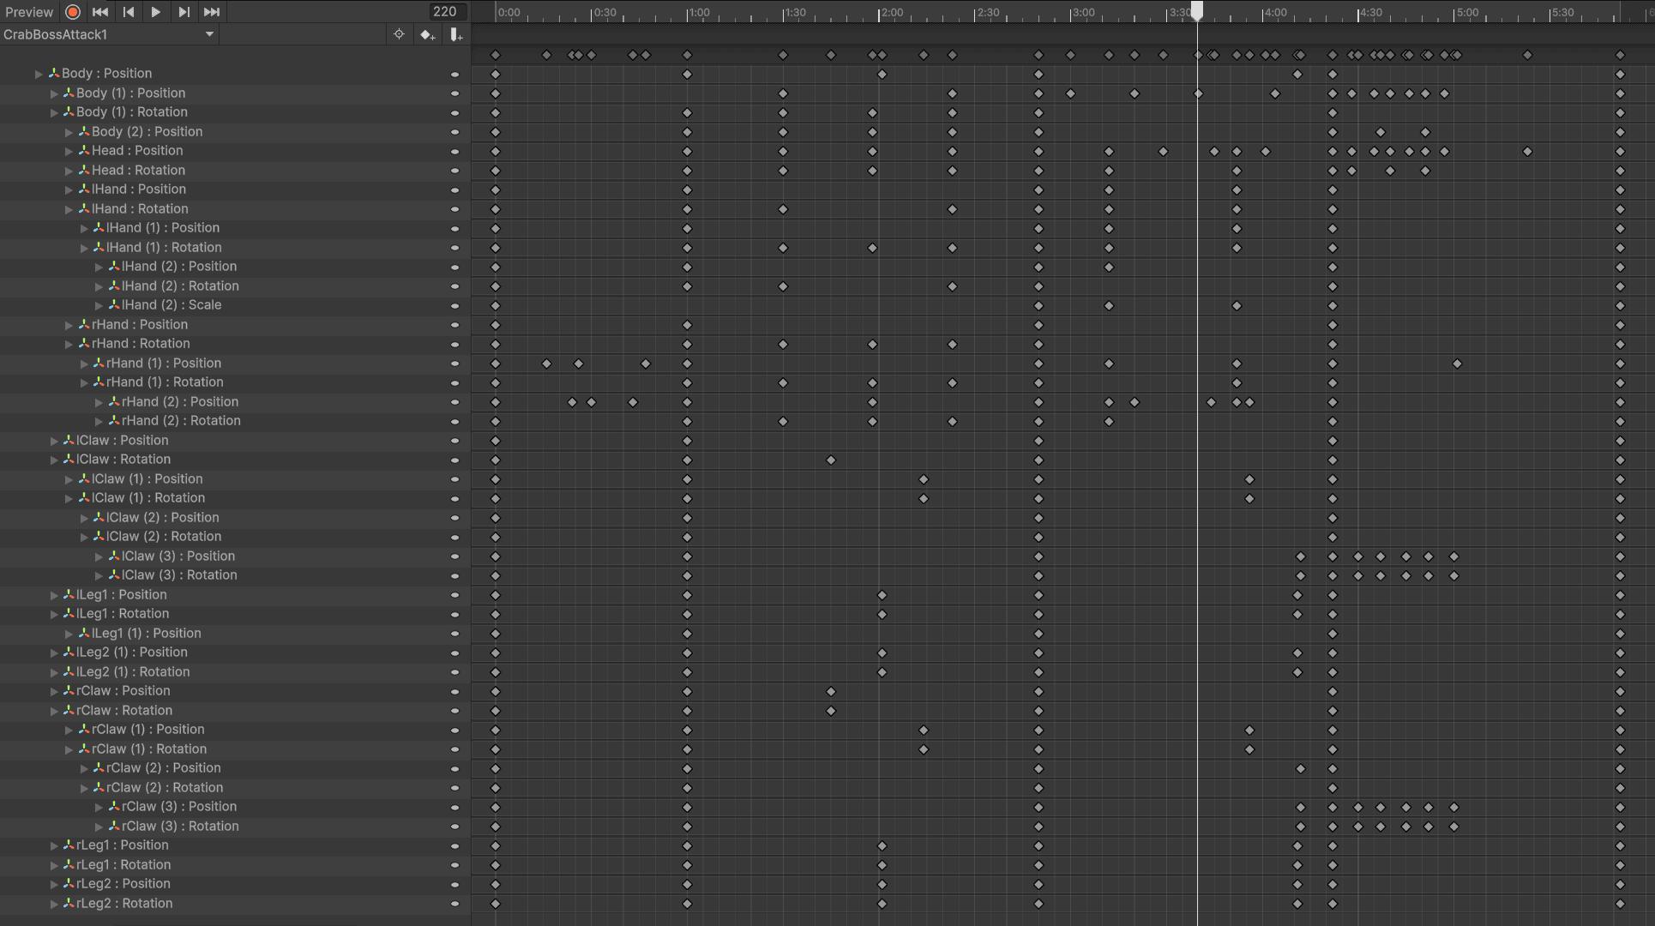Play the animation clip
Viewport: 1655px width, 926px height.
tap(155, 12)
